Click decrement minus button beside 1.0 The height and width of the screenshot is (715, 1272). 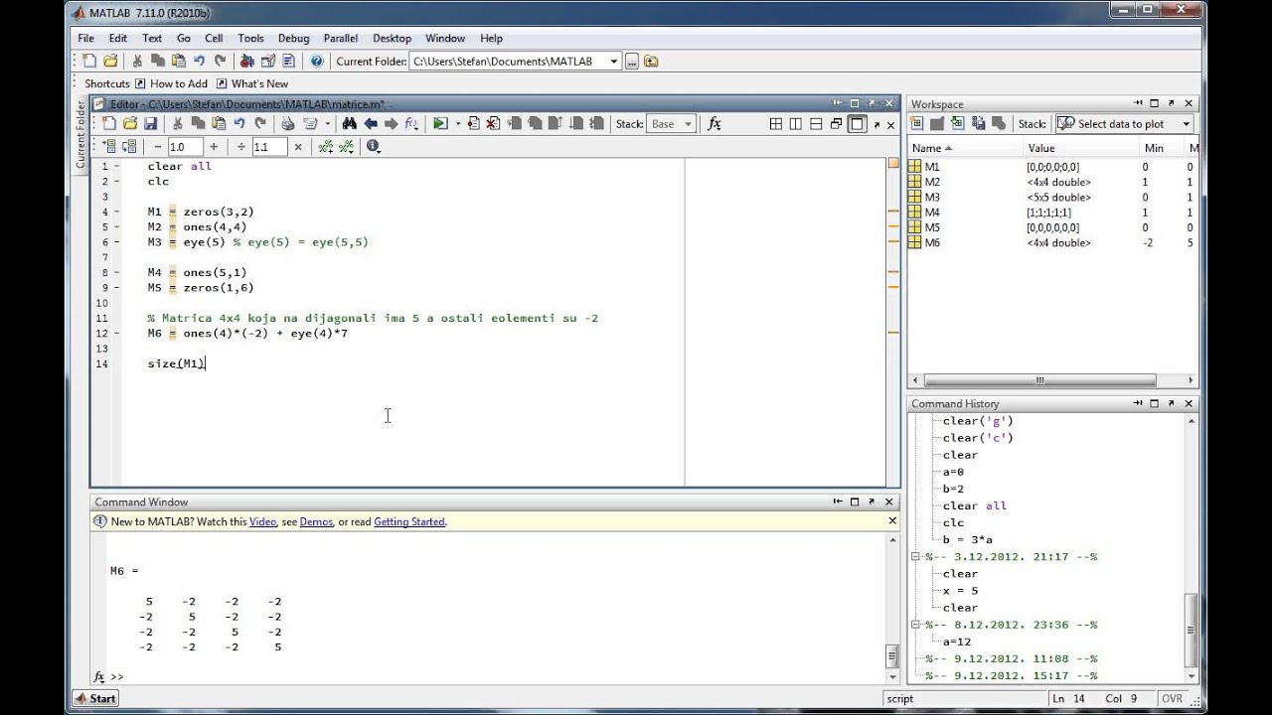tap(157, 146)
